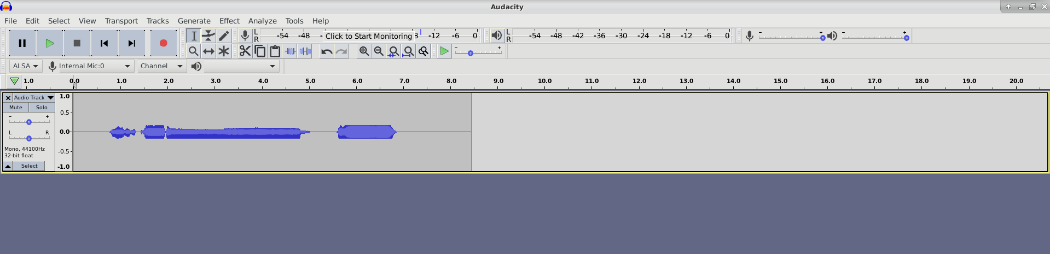Click the Zoom Toggle icon

[x=423, y=51]
